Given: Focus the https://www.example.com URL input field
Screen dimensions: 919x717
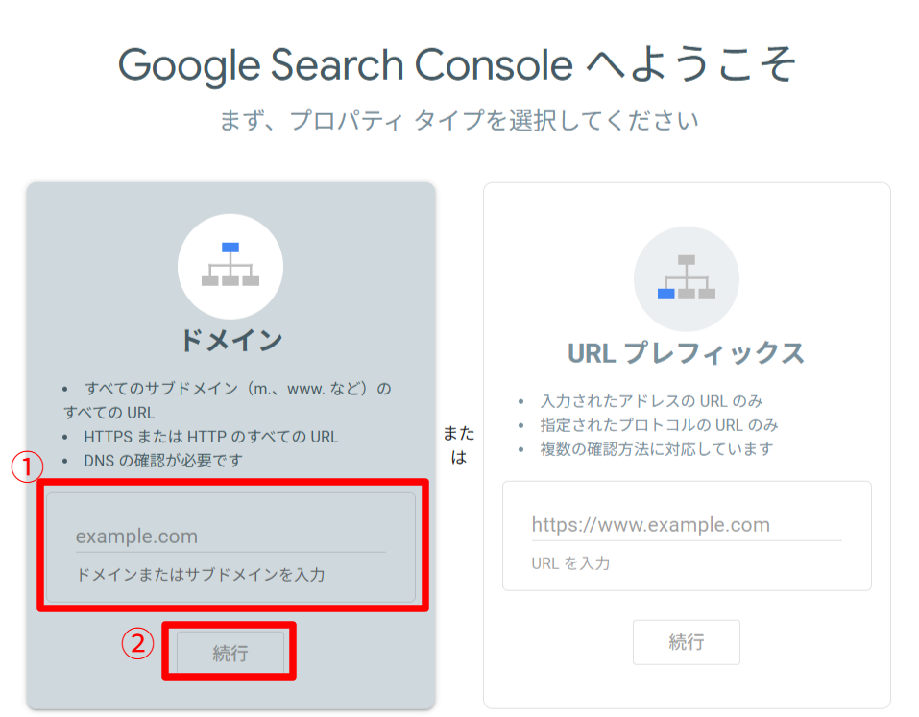Looking at the screenshot, I should point(686,525).
